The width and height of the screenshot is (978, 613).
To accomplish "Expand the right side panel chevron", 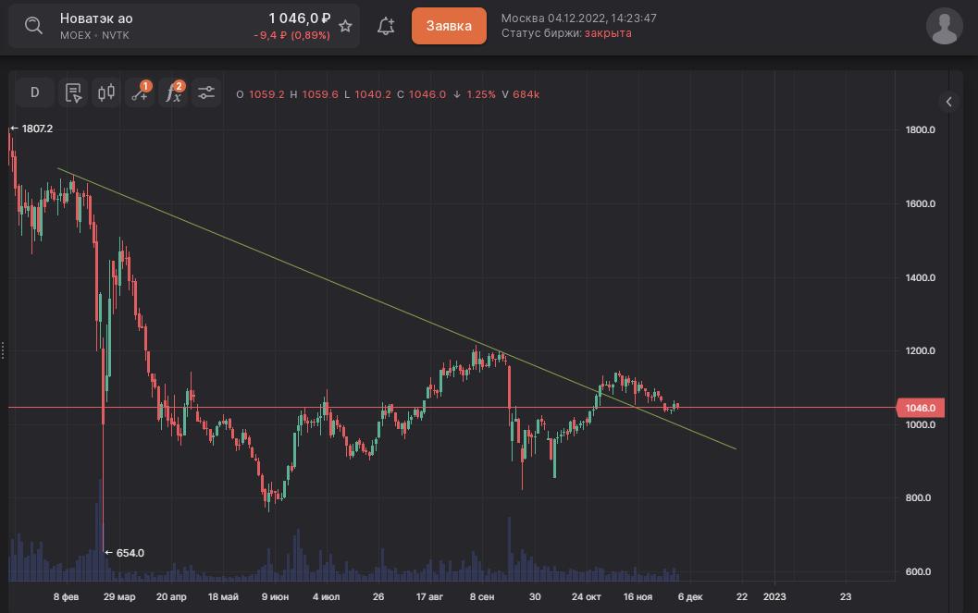I will 948,101.
